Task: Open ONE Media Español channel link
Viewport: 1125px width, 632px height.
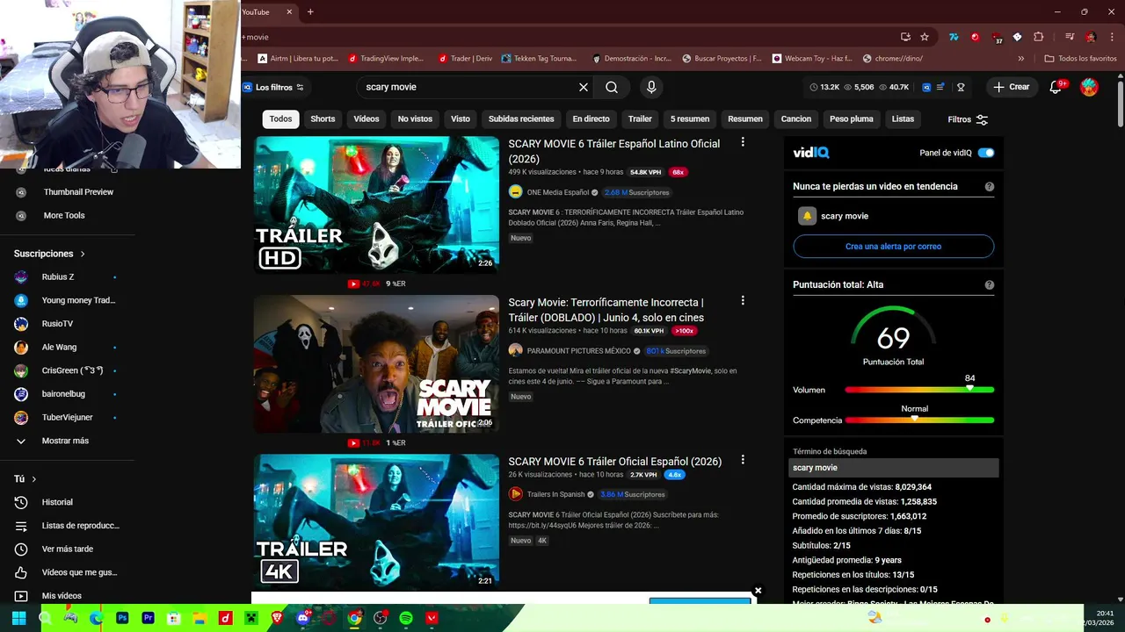Action: click(x=558, y=192)
